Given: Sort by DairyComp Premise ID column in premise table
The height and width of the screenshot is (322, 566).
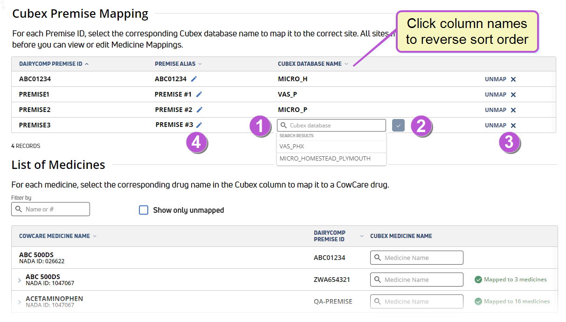Looking at the screenshot, I should tap(54, 64).
